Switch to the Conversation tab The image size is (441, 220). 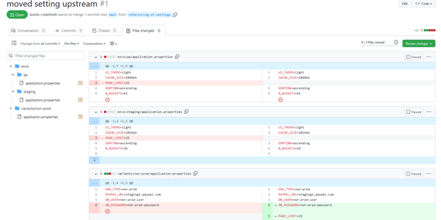[x=28, y=31]
